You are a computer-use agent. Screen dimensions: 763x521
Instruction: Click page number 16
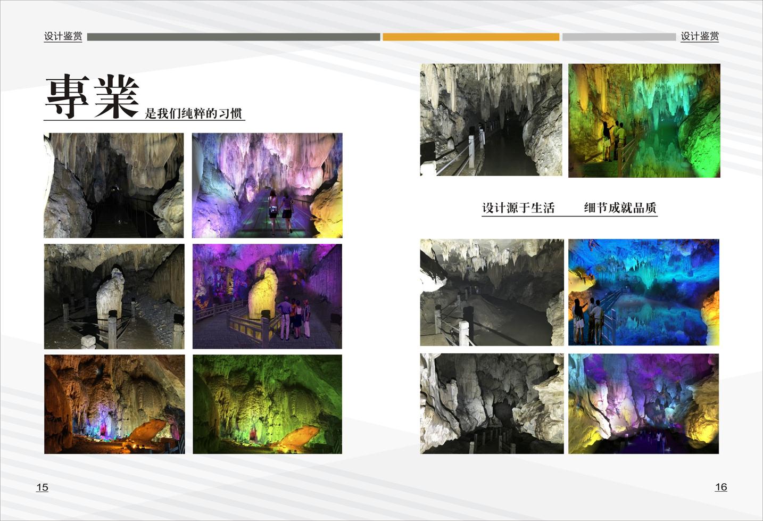(721, 487)
